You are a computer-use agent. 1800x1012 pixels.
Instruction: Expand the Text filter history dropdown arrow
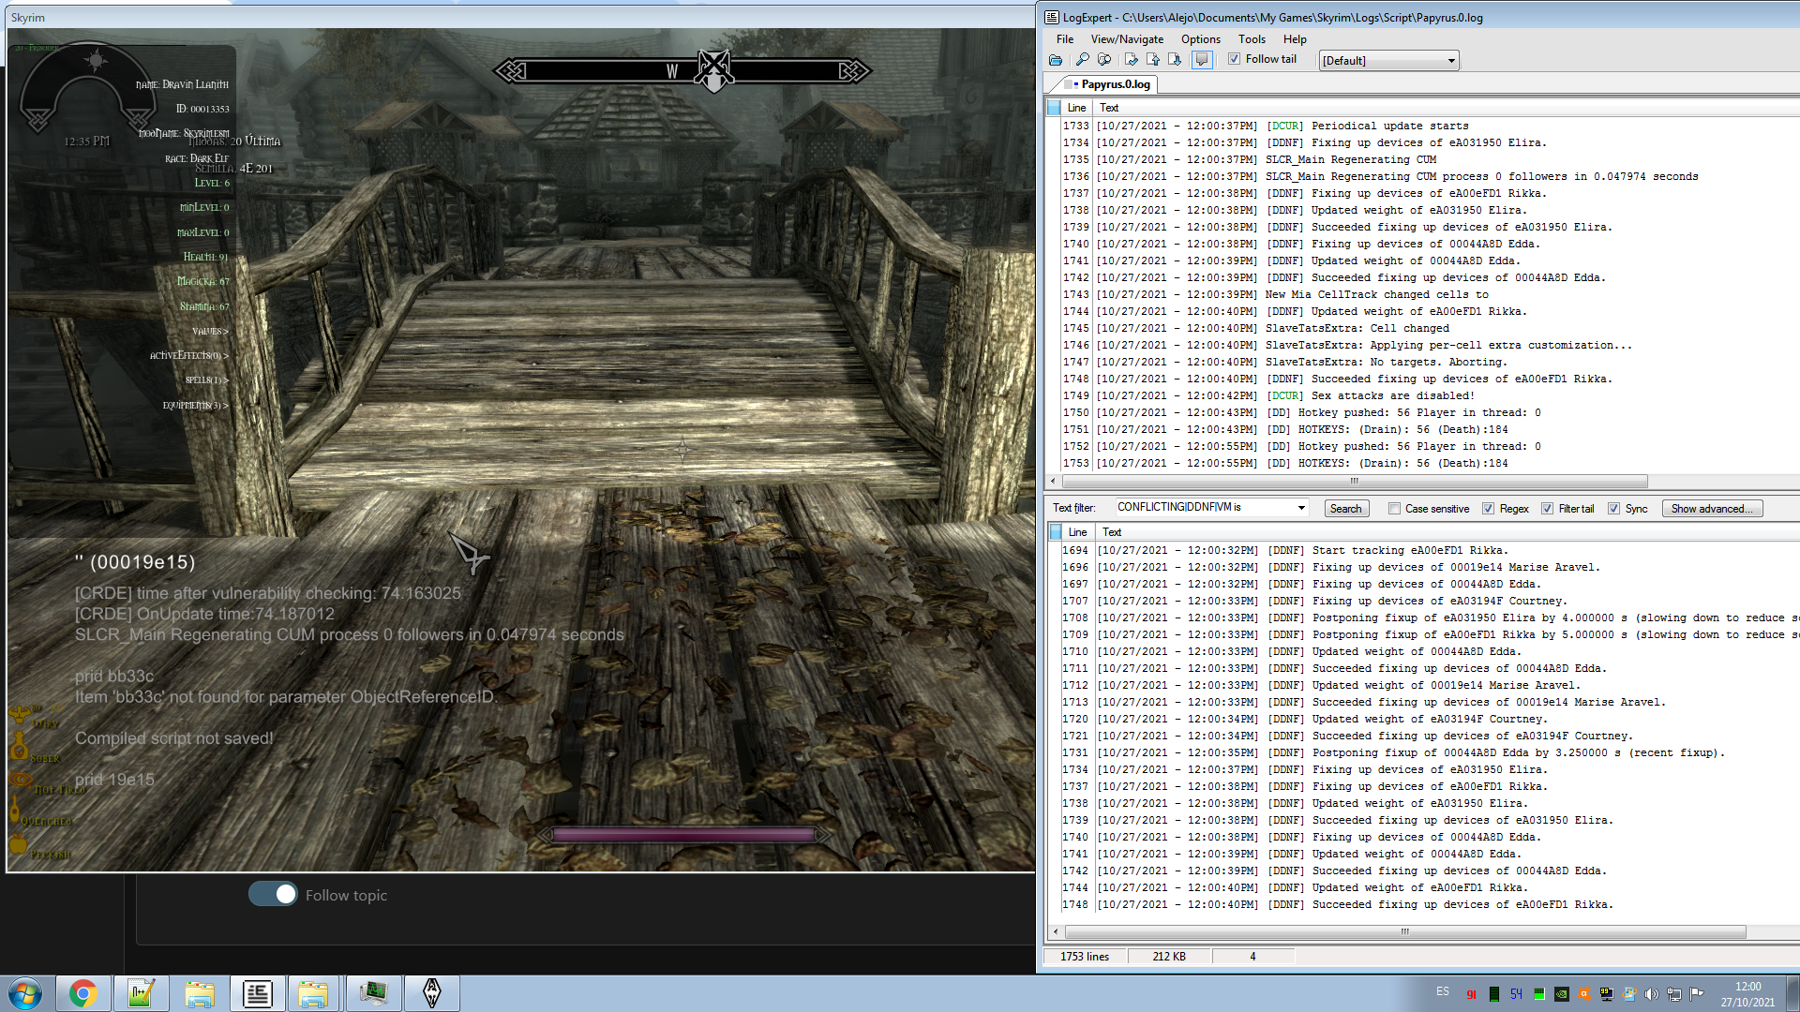click(1301, 508)
